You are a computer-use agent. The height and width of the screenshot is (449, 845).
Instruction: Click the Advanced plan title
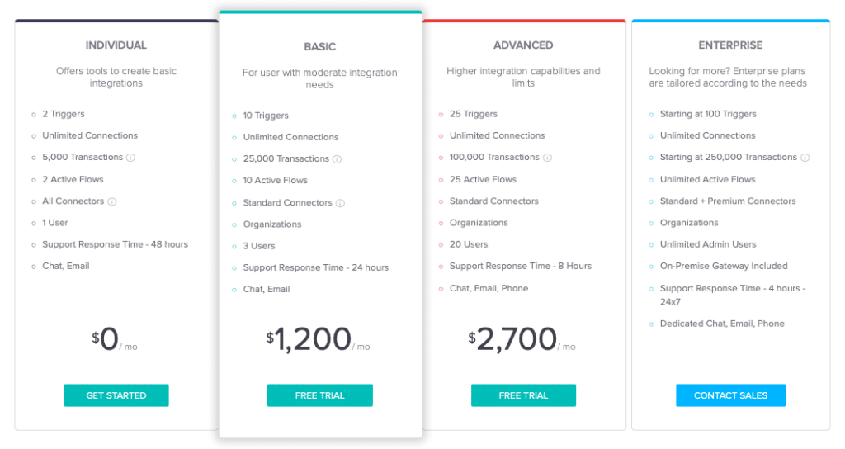[523, 45]
